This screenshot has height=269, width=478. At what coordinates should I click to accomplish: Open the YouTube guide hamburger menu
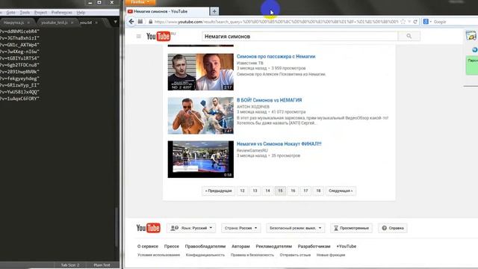pos(139,37)
